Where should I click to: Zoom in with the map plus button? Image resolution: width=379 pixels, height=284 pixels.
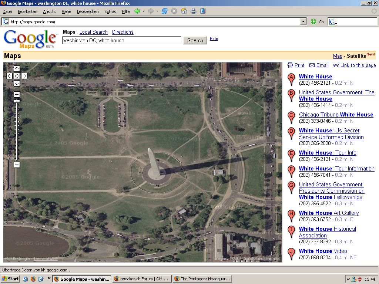point(17,94)
